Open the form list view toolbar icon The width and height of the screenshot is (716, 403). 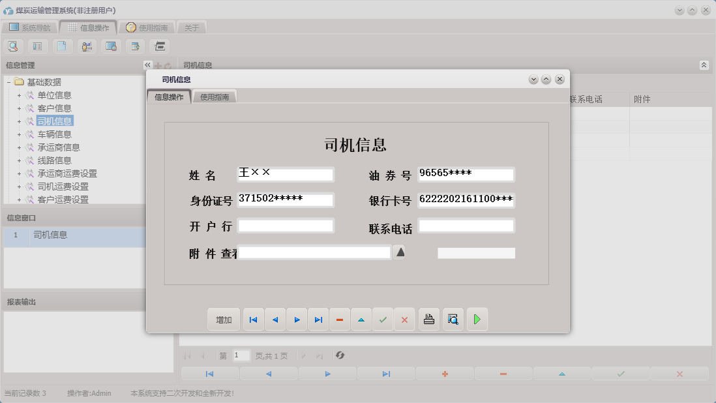click(37, 46)
